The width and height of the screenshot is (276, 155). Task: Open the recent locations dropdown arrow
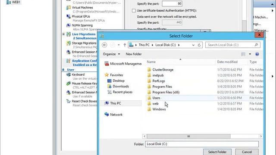(x=119, y=45)
